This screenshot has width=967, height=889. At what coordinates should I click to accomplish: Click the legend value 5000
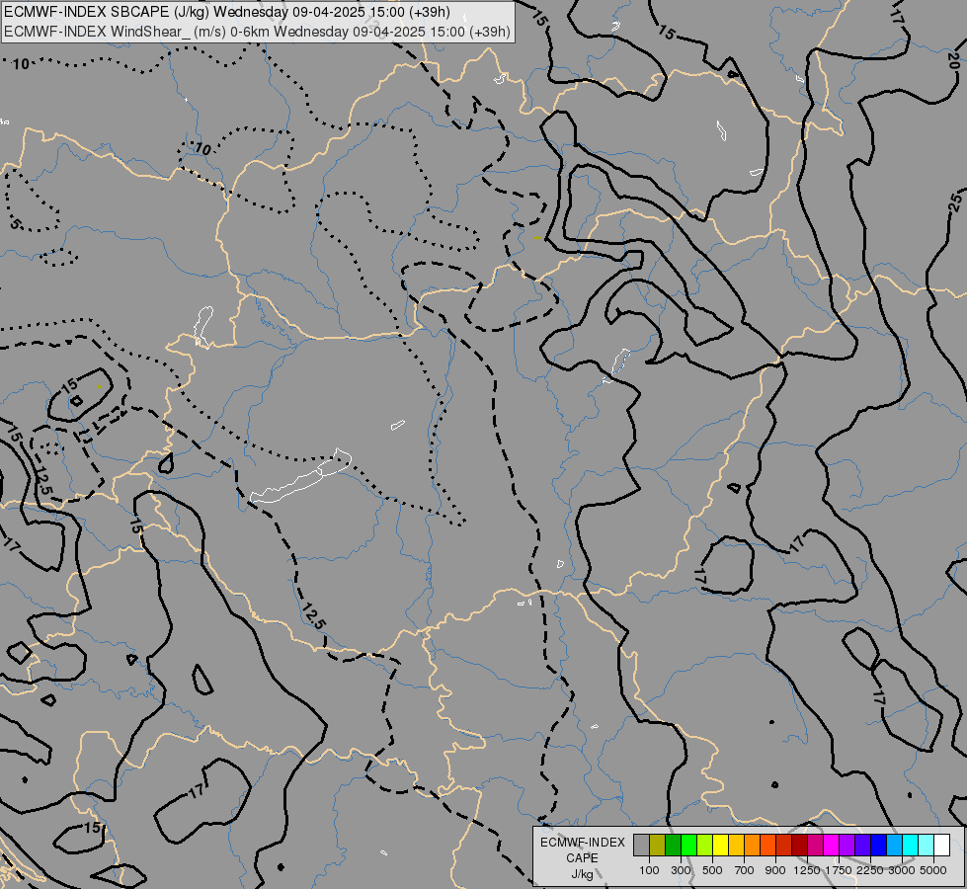933,870
